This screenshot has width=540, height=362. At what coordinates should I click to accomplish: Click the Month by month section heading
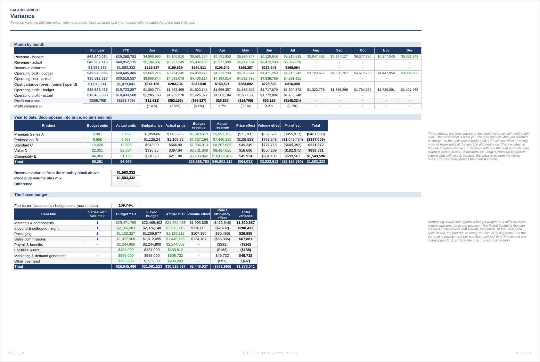click(x=29, y=44)
